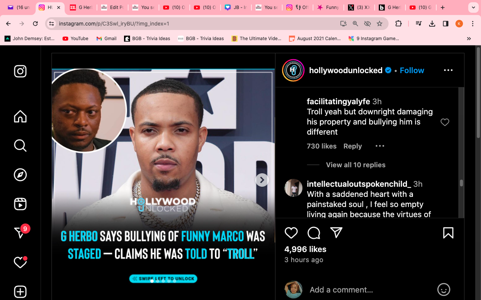Open Notifications heart in sidebar
The width and height of the screenshot is (481, 300).
coord(20,262)
